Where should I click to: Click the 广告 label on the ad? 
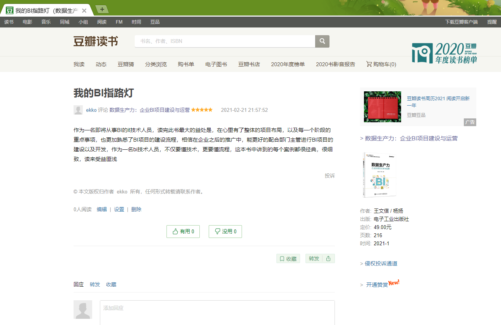tap(470, 122)
